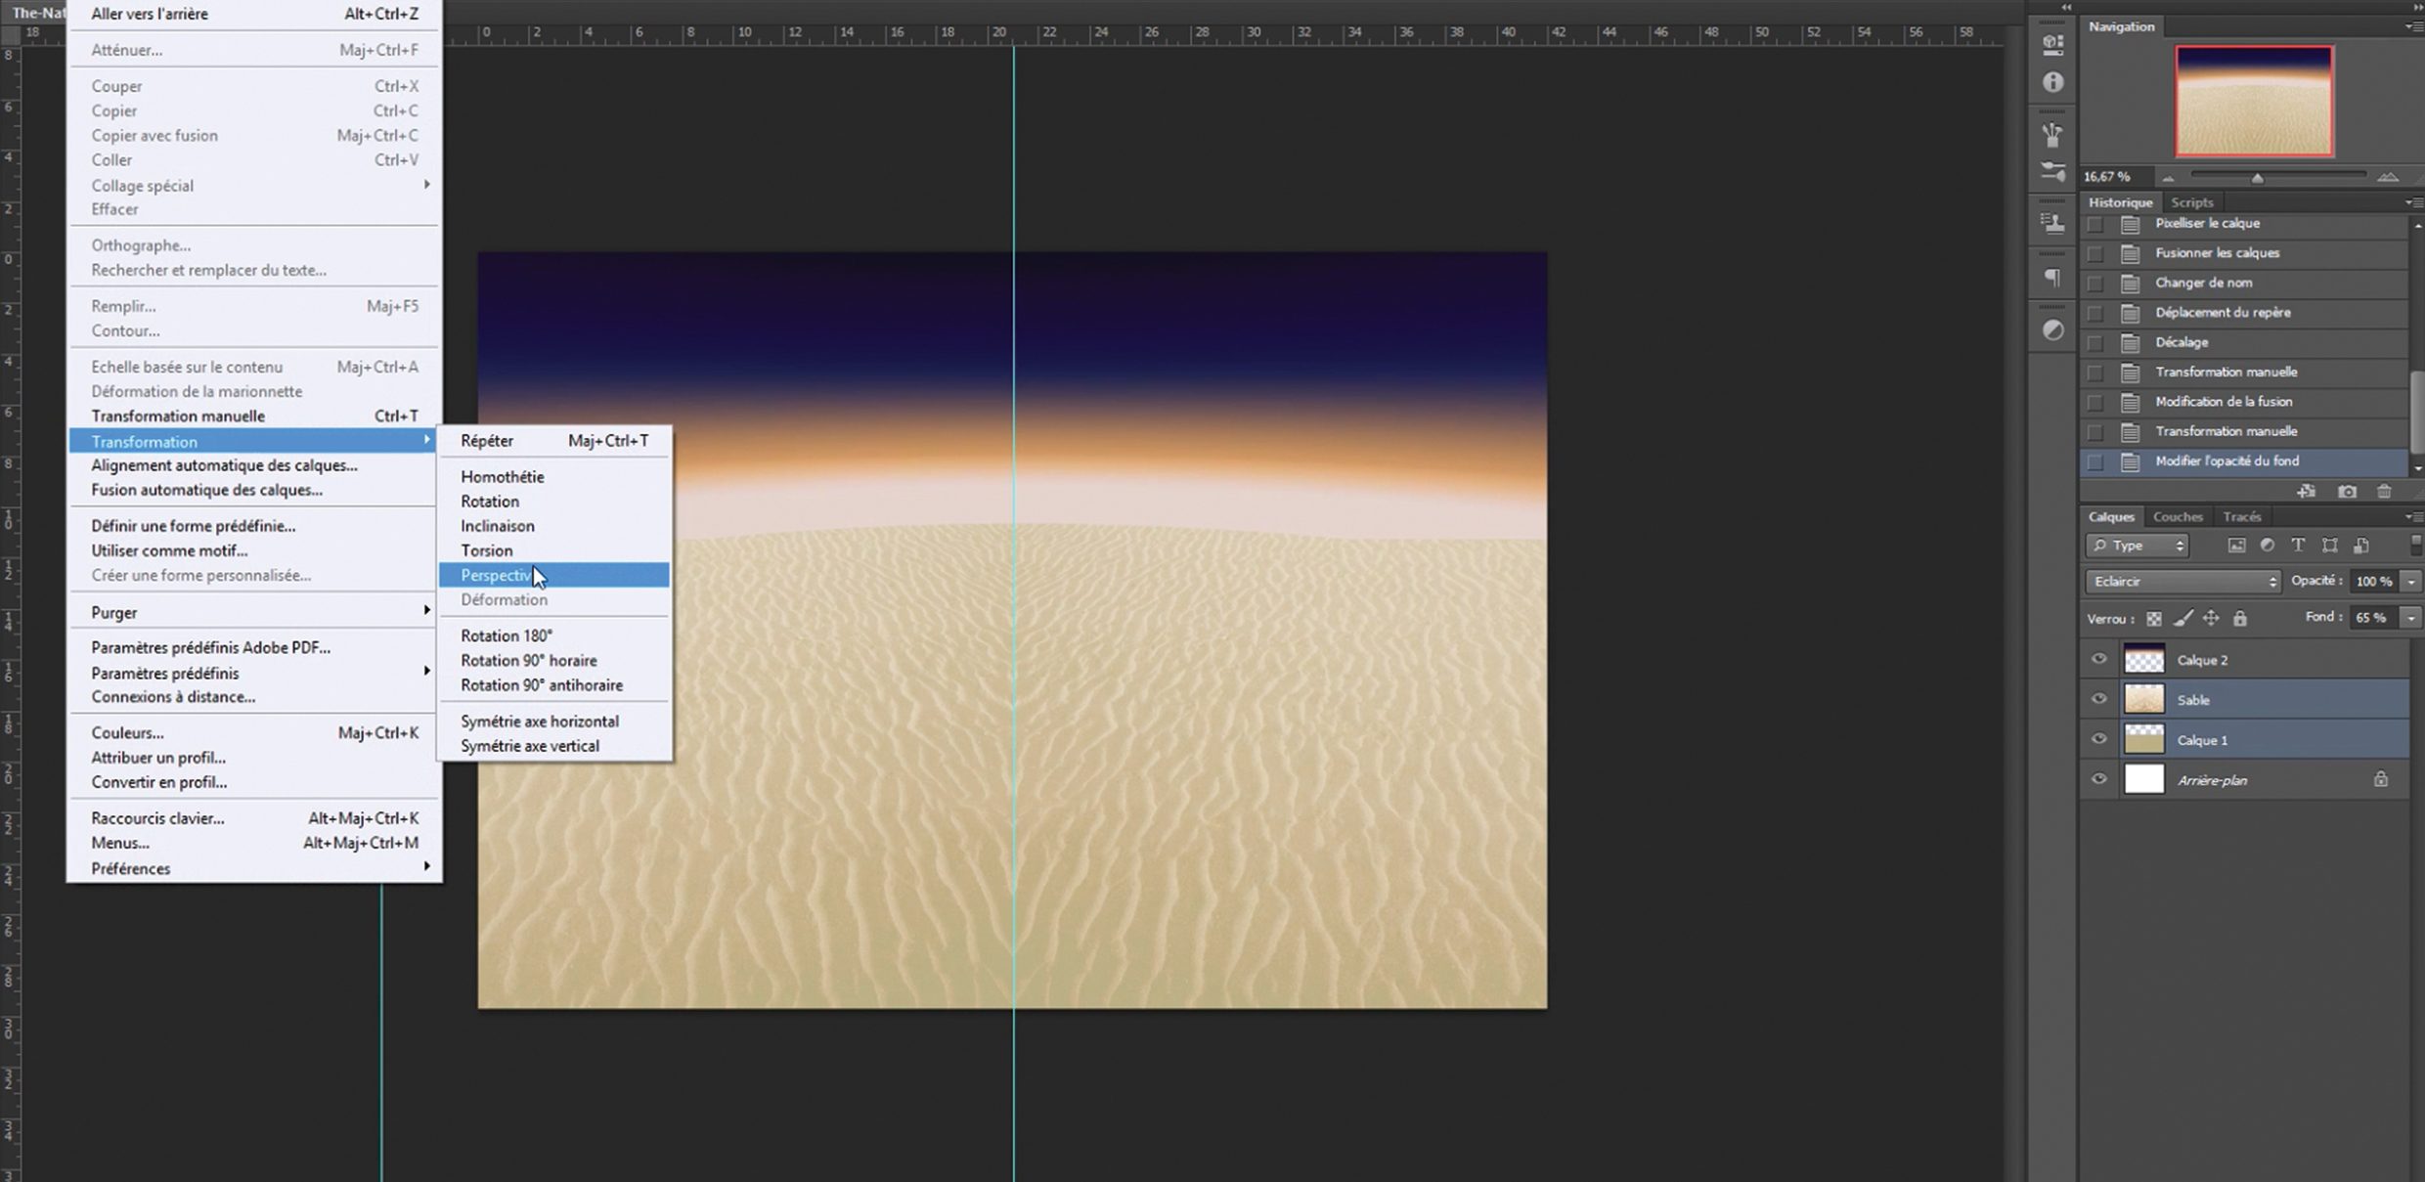Viewport: 2425px width, 1182px height.
Task: Select Transformation manuelle Ctrl+T menu entry
Action: tap(254, 416)
